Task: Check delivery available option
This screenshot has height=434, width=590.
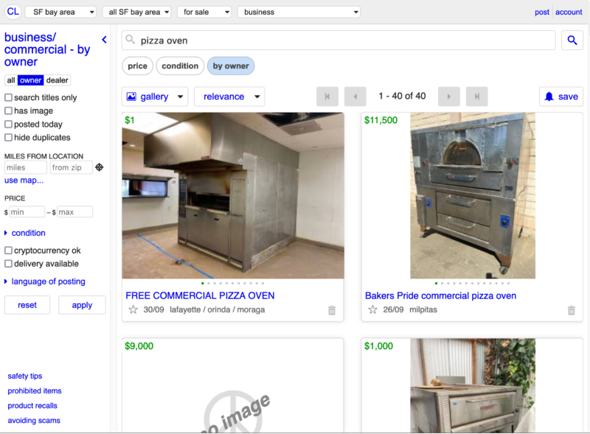Action: click(8, 264)
